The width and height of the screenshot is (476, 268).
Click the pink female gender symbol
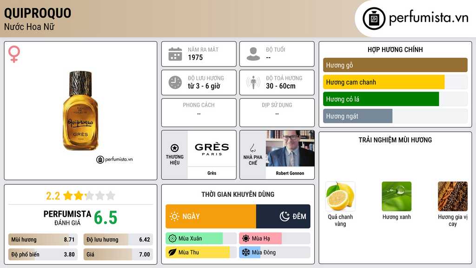click(14, 54)
